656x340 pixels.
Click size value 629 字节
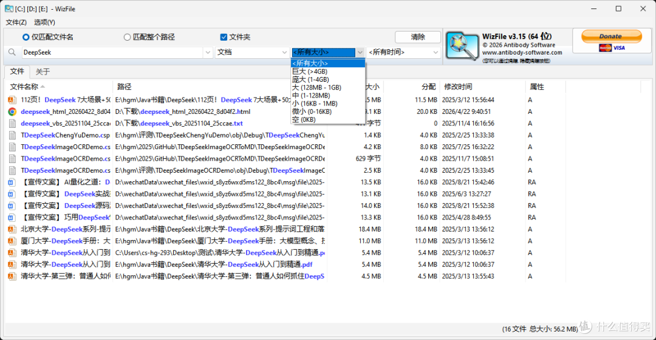pyautogui.click(x=368, y=159)
